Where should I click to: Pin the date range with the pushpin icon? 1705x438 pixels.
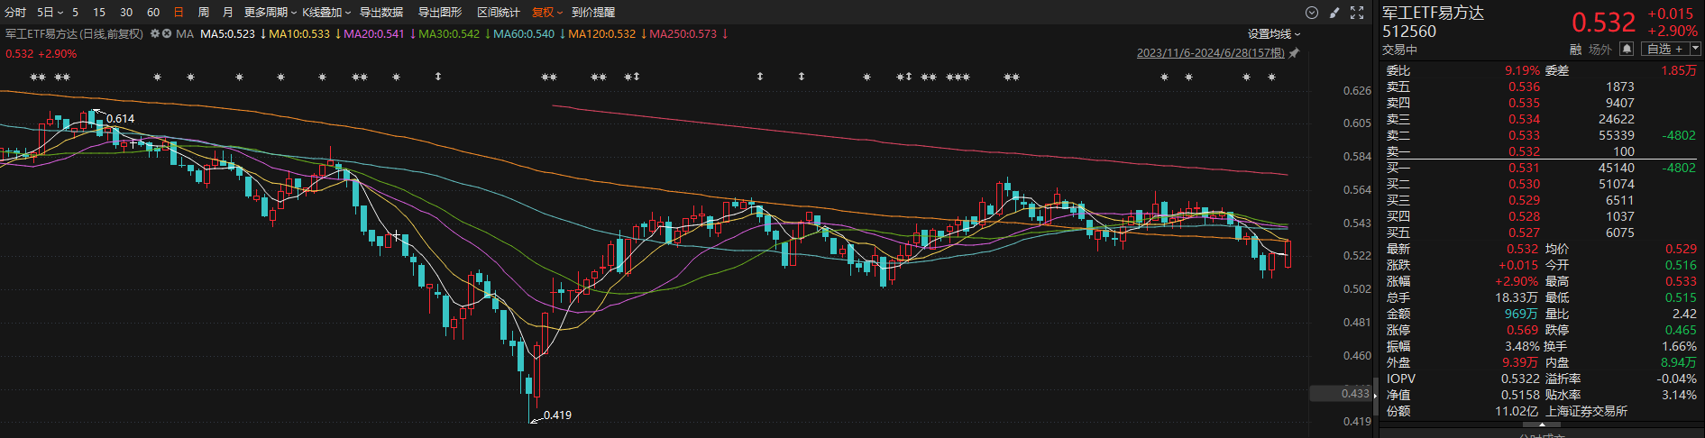1294,53
